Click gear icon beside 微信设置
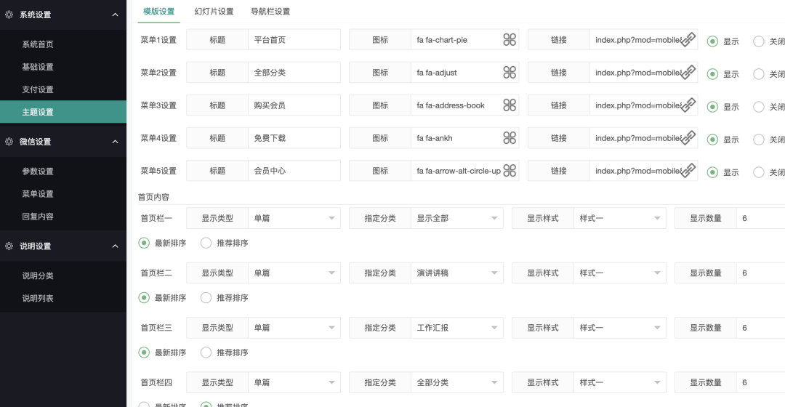Image resolution: width=785 pixels, height=407 pixels. pyautogui.click(x=9, y=142)
